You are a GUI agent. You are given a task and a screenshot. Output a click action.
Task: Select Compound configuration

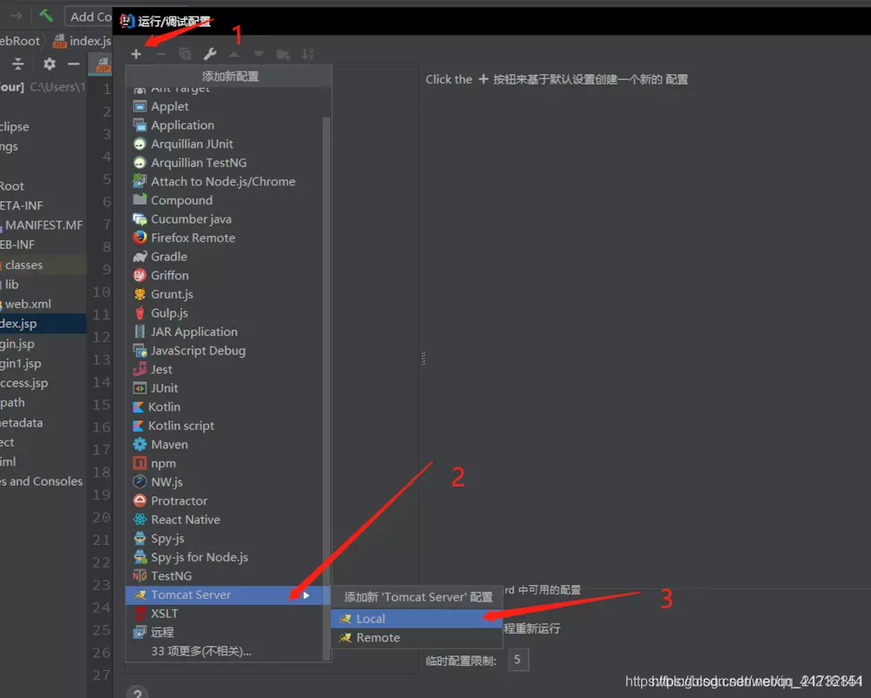point(224,200)
